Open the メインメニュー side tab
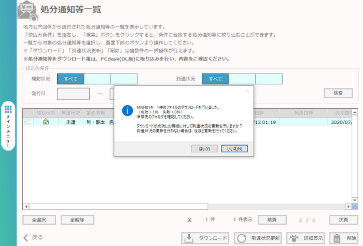This screenshot has height=246, width=363. [8, 126]
